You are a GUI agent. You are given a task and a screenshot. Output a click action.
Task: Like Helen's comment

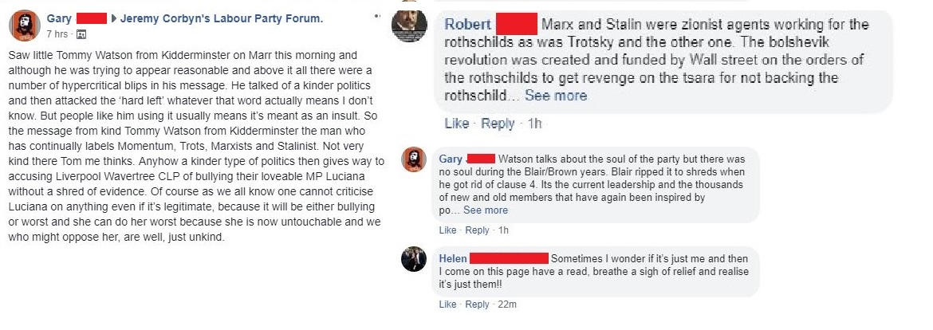pyautogui.click(x=447, y=304)
